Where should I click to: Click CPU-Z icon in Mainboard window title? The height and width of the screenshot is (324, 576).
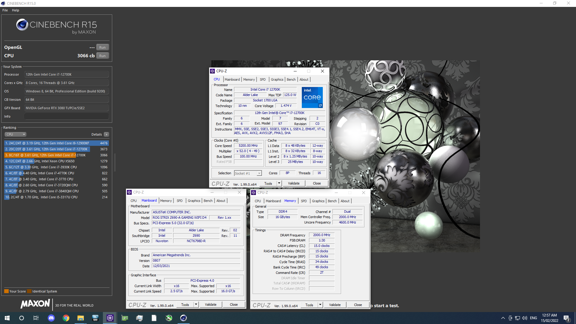129,192
